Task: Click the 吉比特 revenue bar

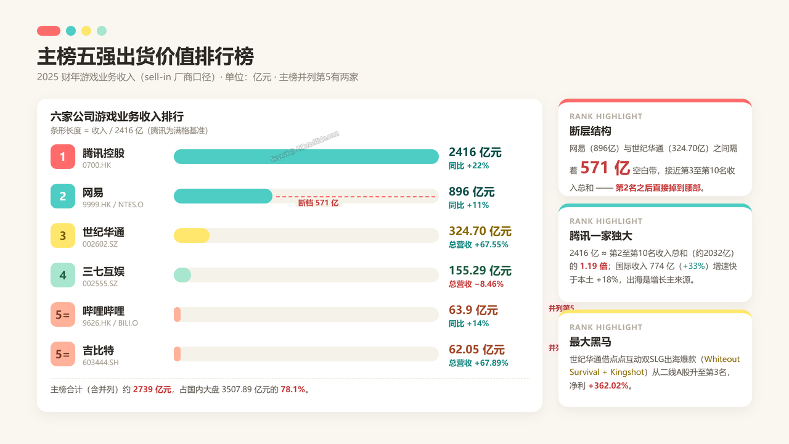Action: pyautogui.click(x=178, y=354)
